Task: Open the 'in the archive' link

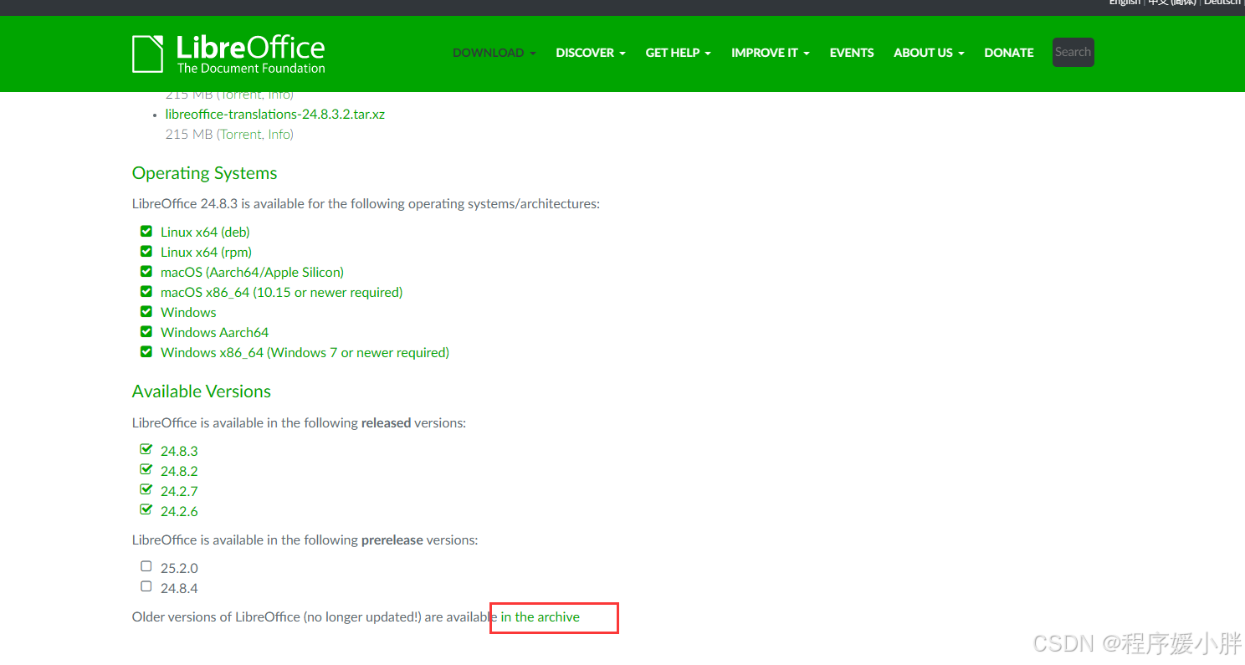Action: point(541,616)
